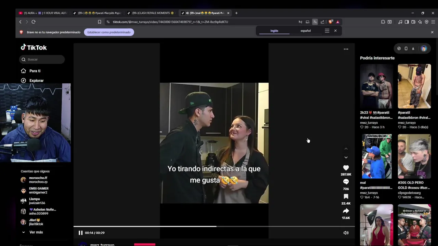Image resolution: width=438 pixels, height=246 pixels.
Task: Open TikTok coins icon in top pill
Action: [399, 49]
